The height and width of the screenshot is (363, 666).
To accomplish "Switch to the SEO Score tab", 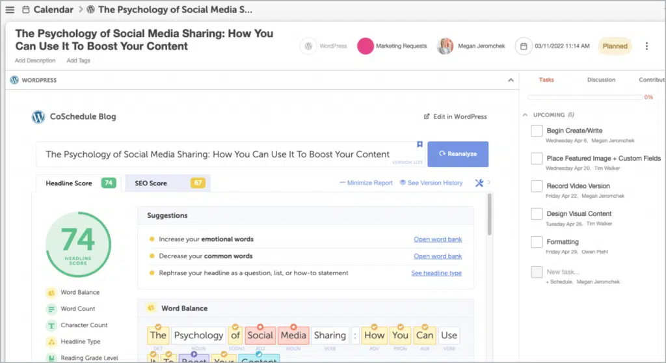I will coord(166,183).
